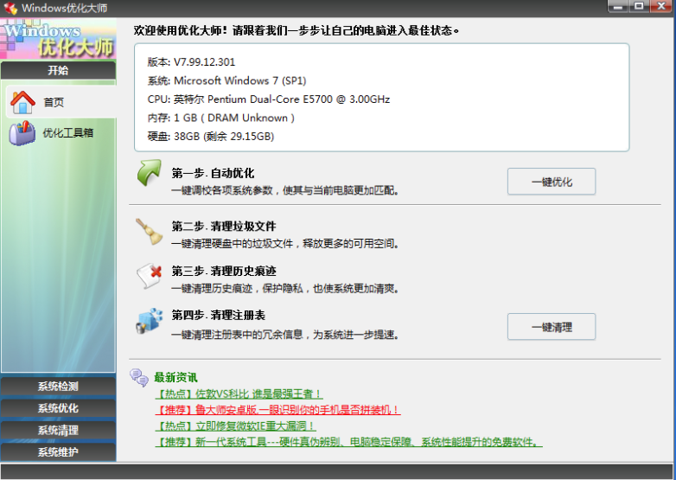Click the 欢迎使用优化大师 welcome text
Screen dimensions: 676x480
297,30
